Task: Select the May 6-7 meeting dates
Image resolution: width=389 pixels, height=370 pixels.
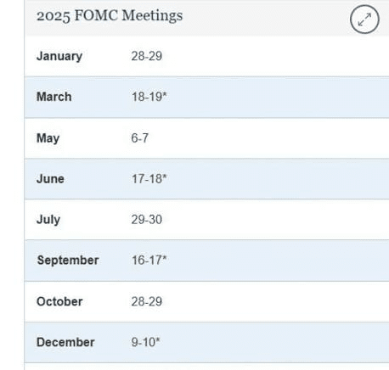Action: point(140,138)
